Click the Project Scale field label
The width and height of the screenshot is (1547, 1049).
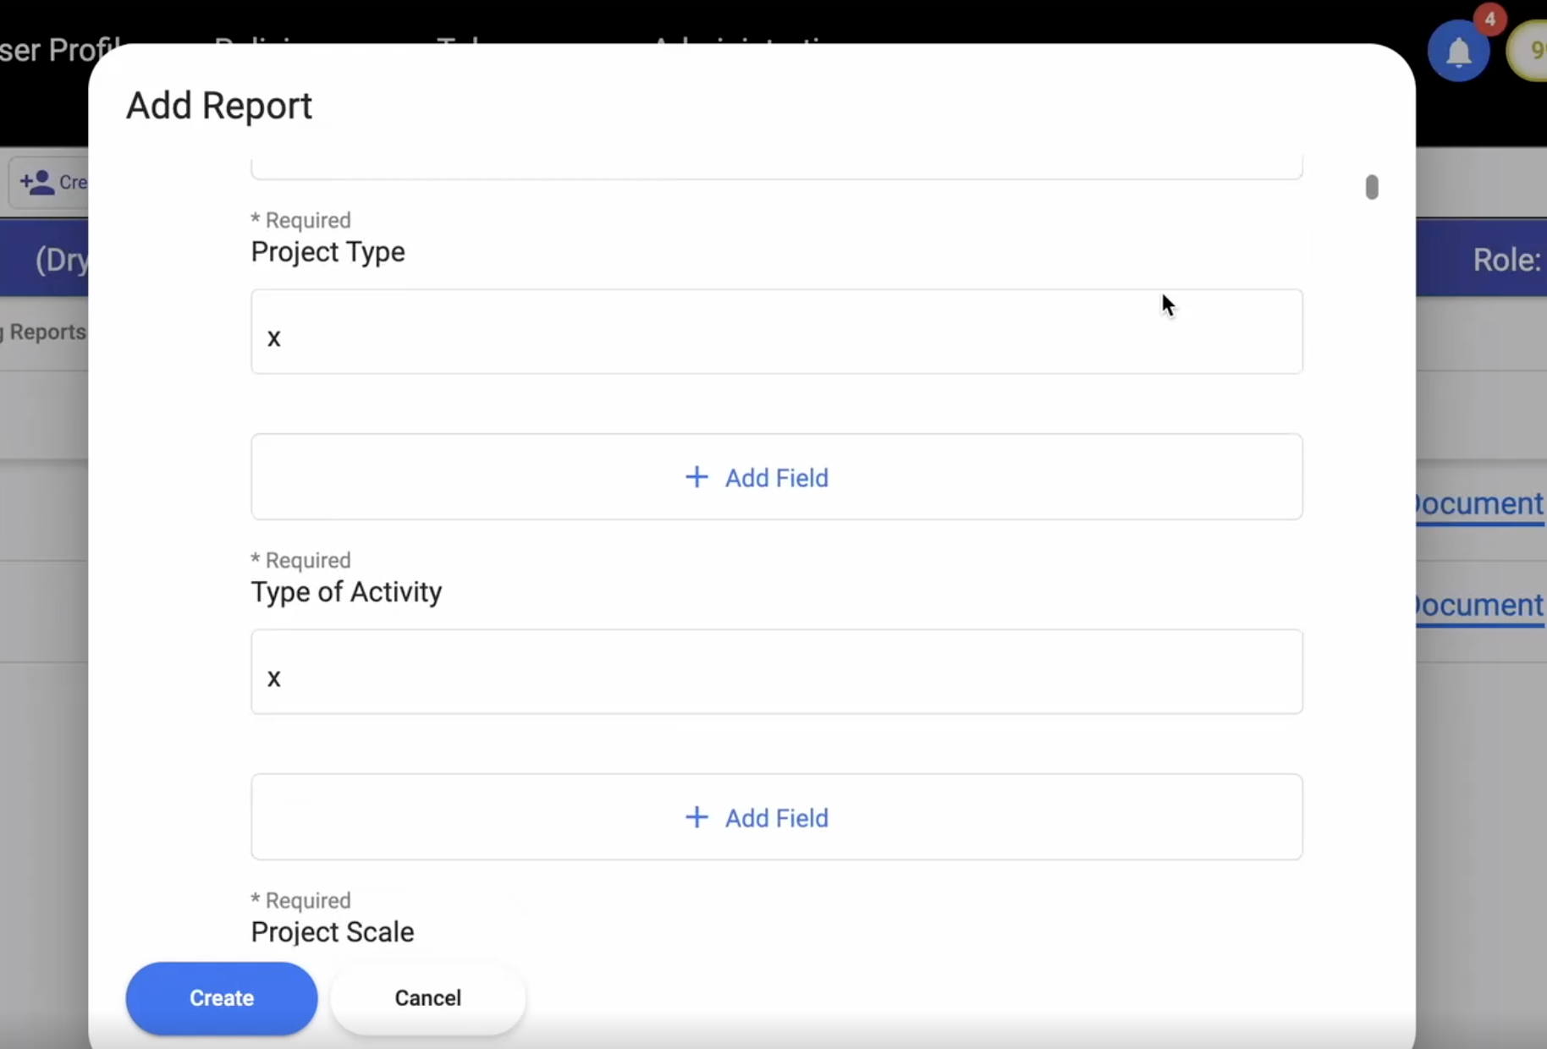coord(333,932)
